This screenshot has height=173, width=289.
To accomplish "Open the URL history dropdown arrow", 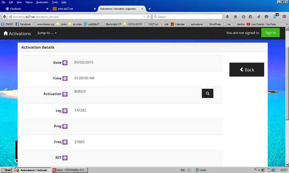I will 144,17.
